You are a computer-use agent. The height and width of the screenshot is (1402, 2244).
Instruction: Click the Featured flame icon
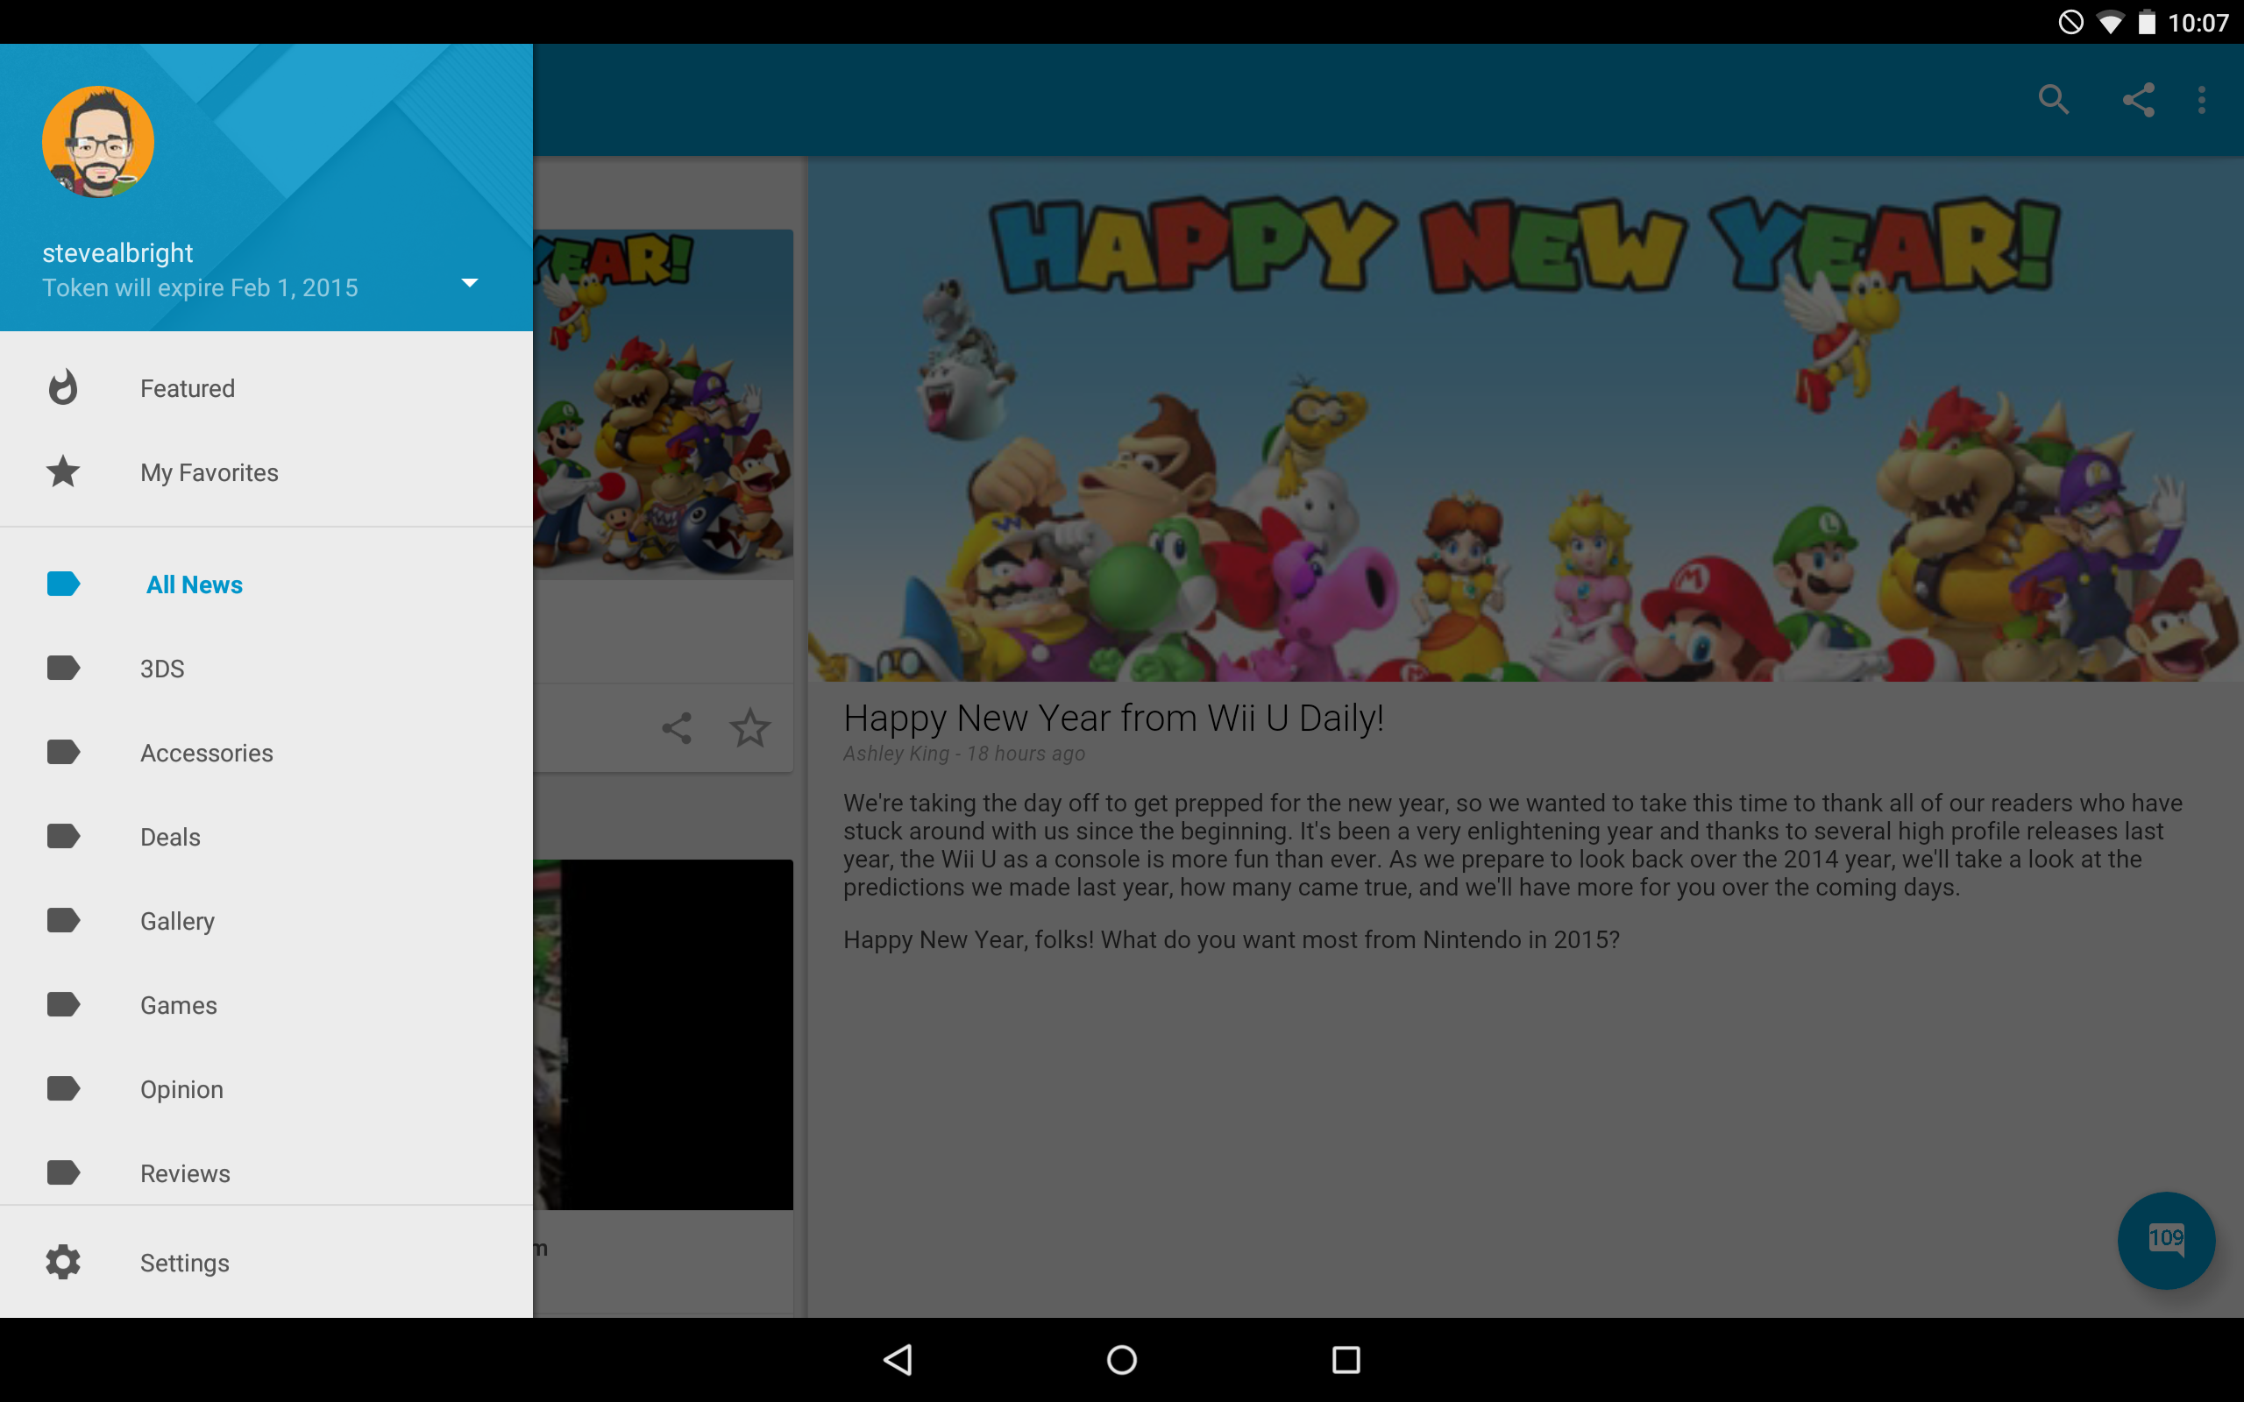63,387
